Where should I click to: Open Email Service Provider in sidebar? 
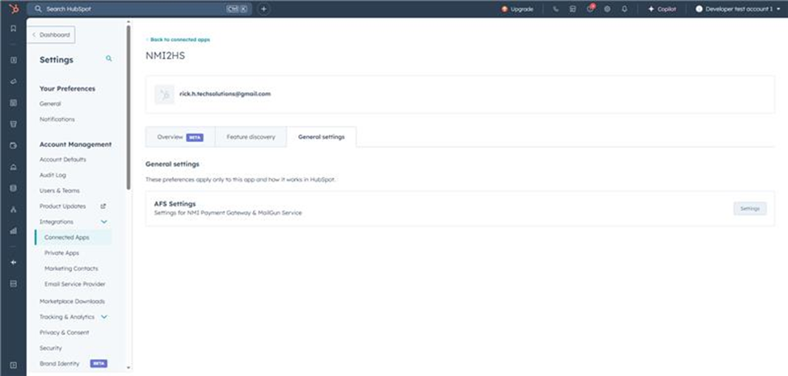75,284
